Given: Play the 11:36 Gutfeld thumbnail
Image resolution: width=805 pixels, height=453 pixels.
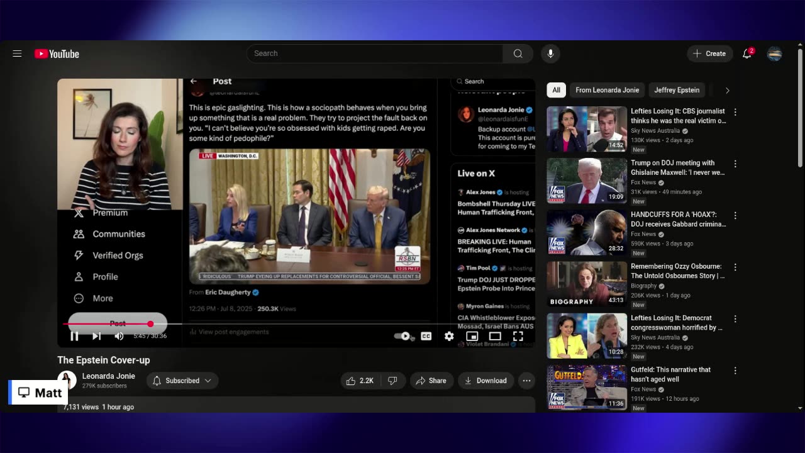Looking at the screenshot, I should coord(587,388).
